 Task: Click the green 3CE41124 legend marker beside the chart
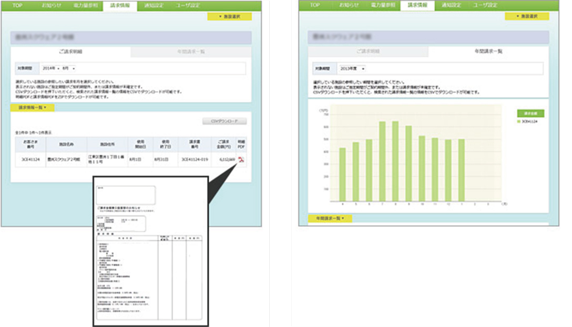click(519, 121)
